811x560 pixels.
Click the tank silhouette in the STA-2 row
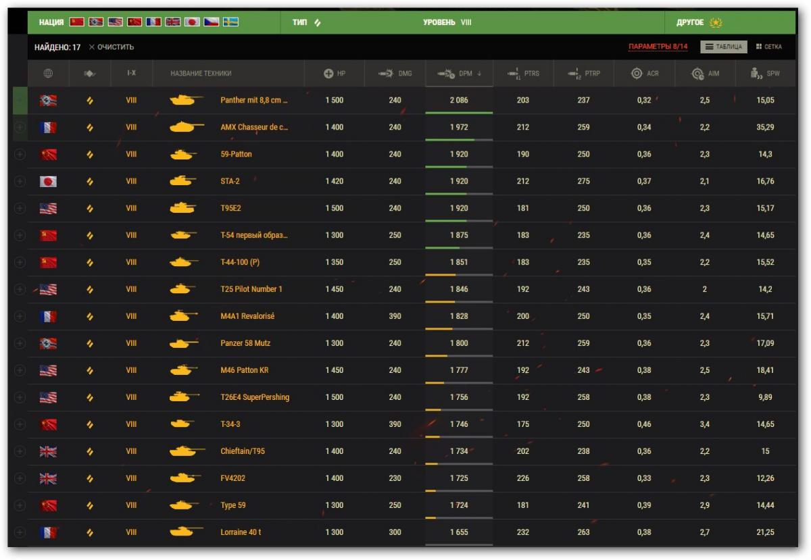click(182, 181)
